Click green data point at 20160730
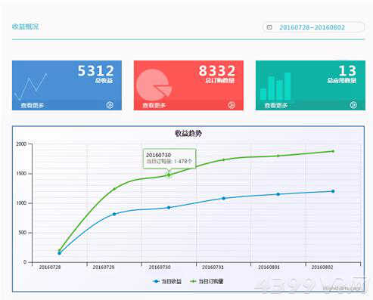 [x=169, y=175]
